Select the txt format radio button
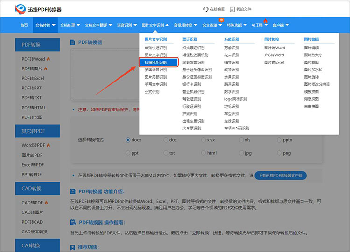 (166, 153)
